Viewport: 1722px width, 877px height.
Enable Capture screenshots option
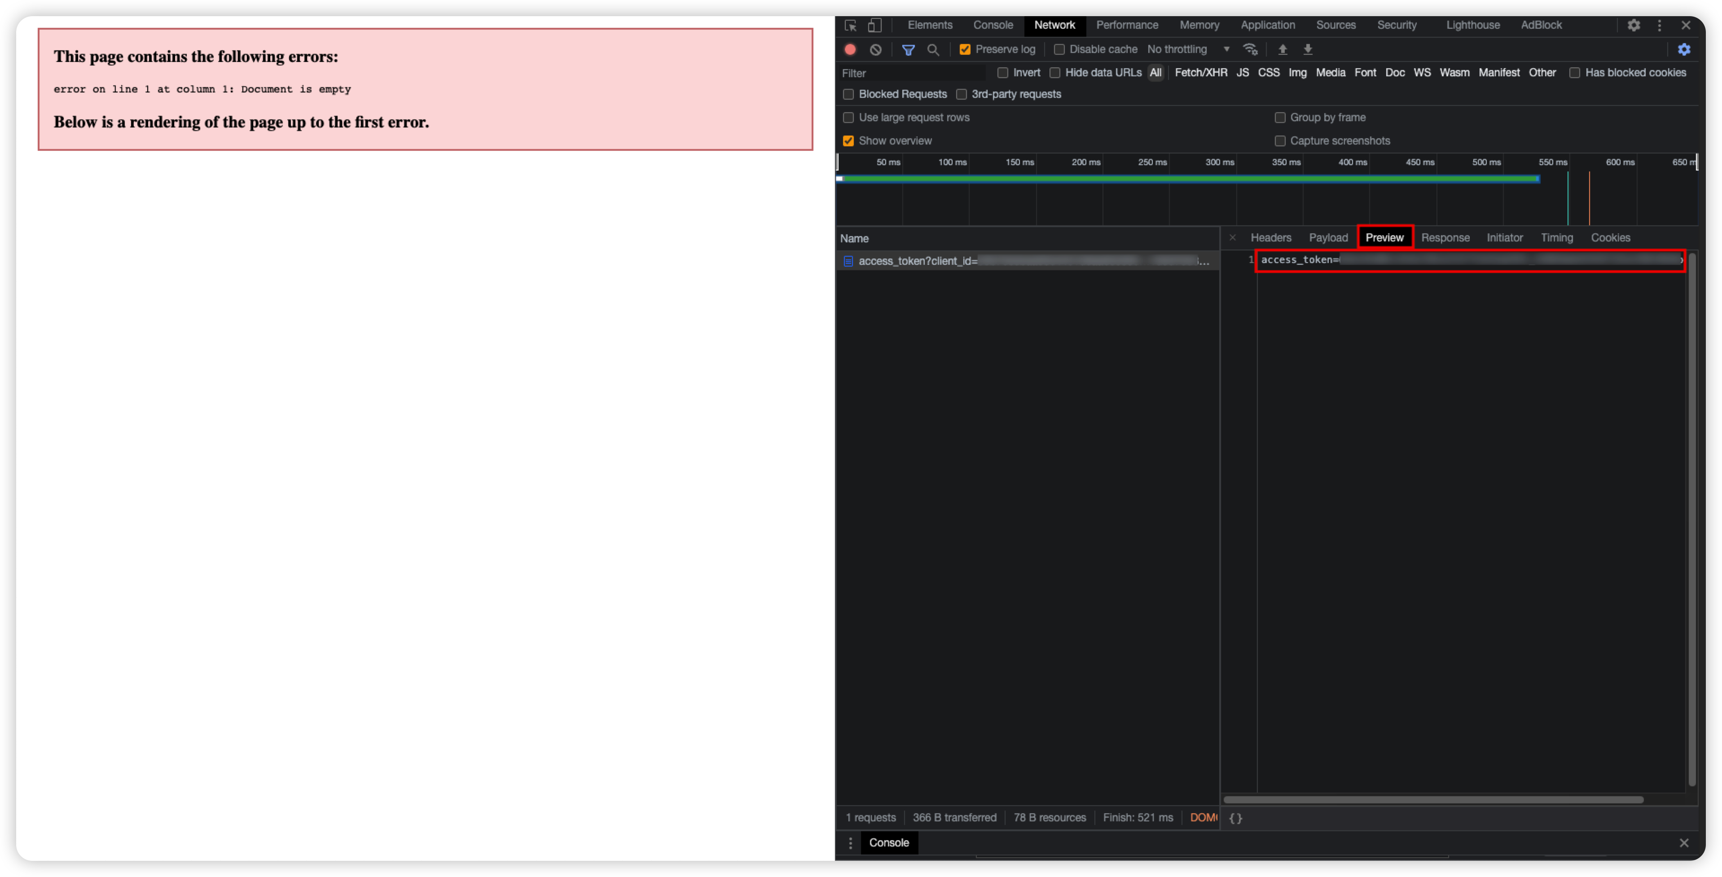[1279, 141]
